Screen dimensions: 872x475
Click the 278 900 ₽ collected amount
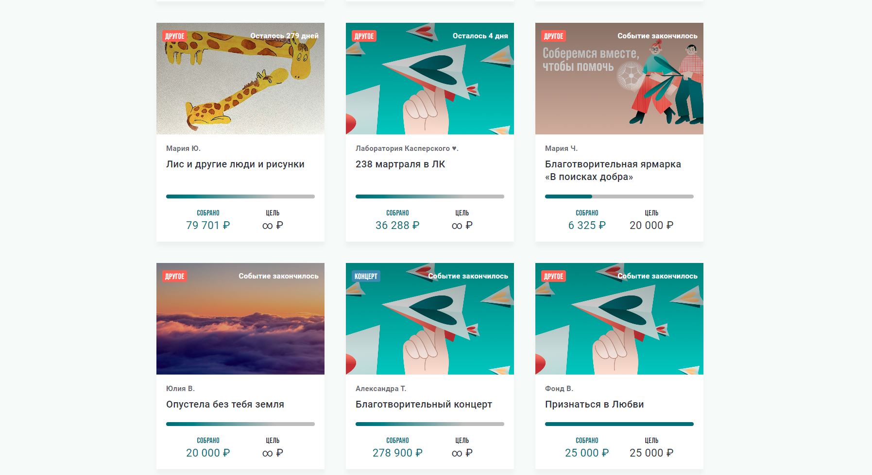point(397,453)
